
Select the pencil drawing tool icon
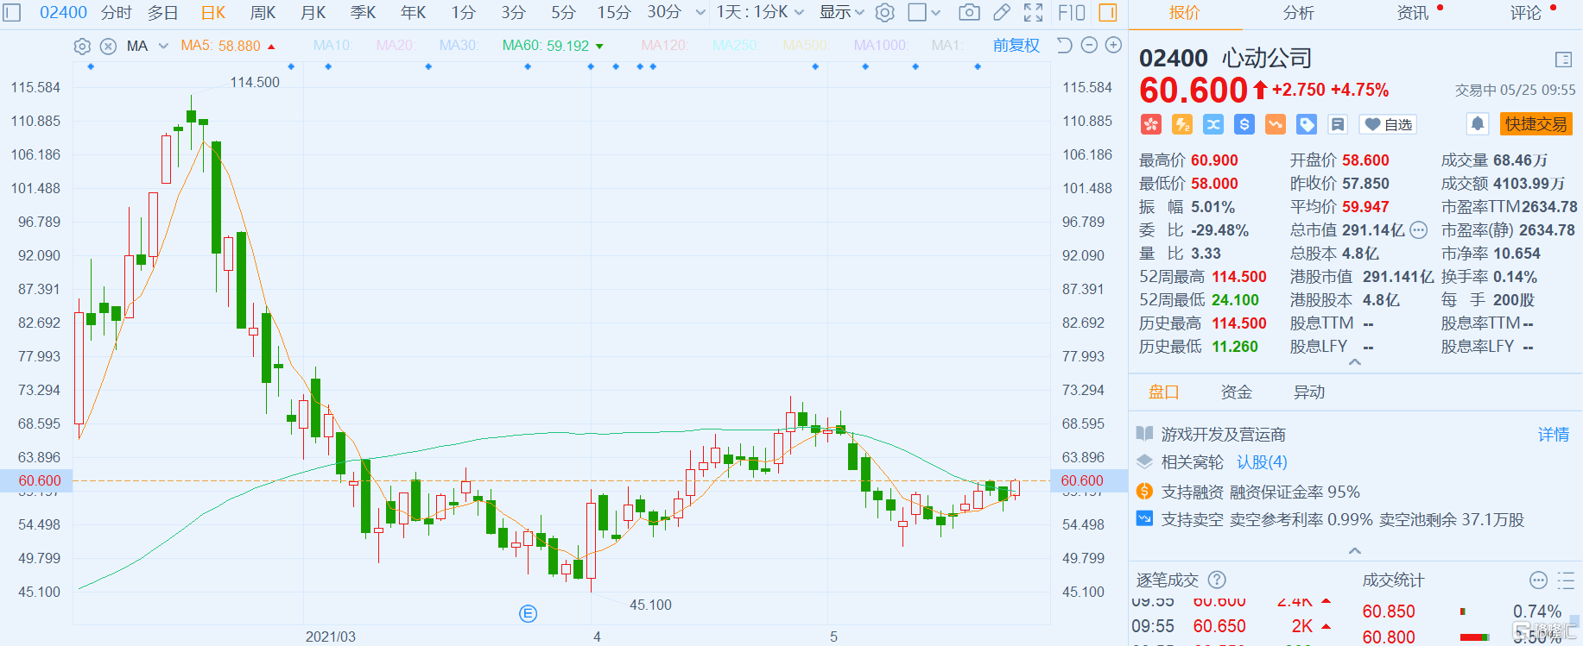coord(1002,12)
